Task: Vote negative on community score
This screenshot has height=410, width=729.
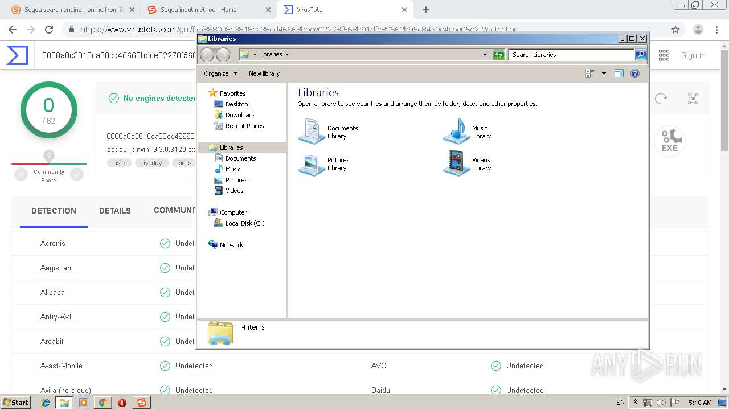Action: 21,175
